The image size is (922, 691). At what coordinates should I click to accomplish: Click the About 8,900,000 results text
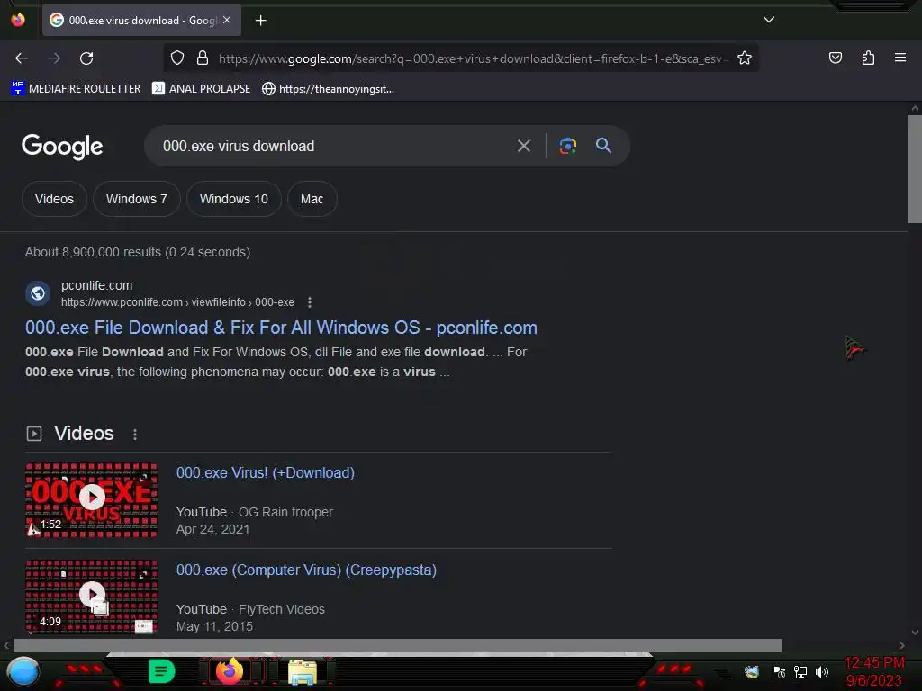tap(138, 252)
